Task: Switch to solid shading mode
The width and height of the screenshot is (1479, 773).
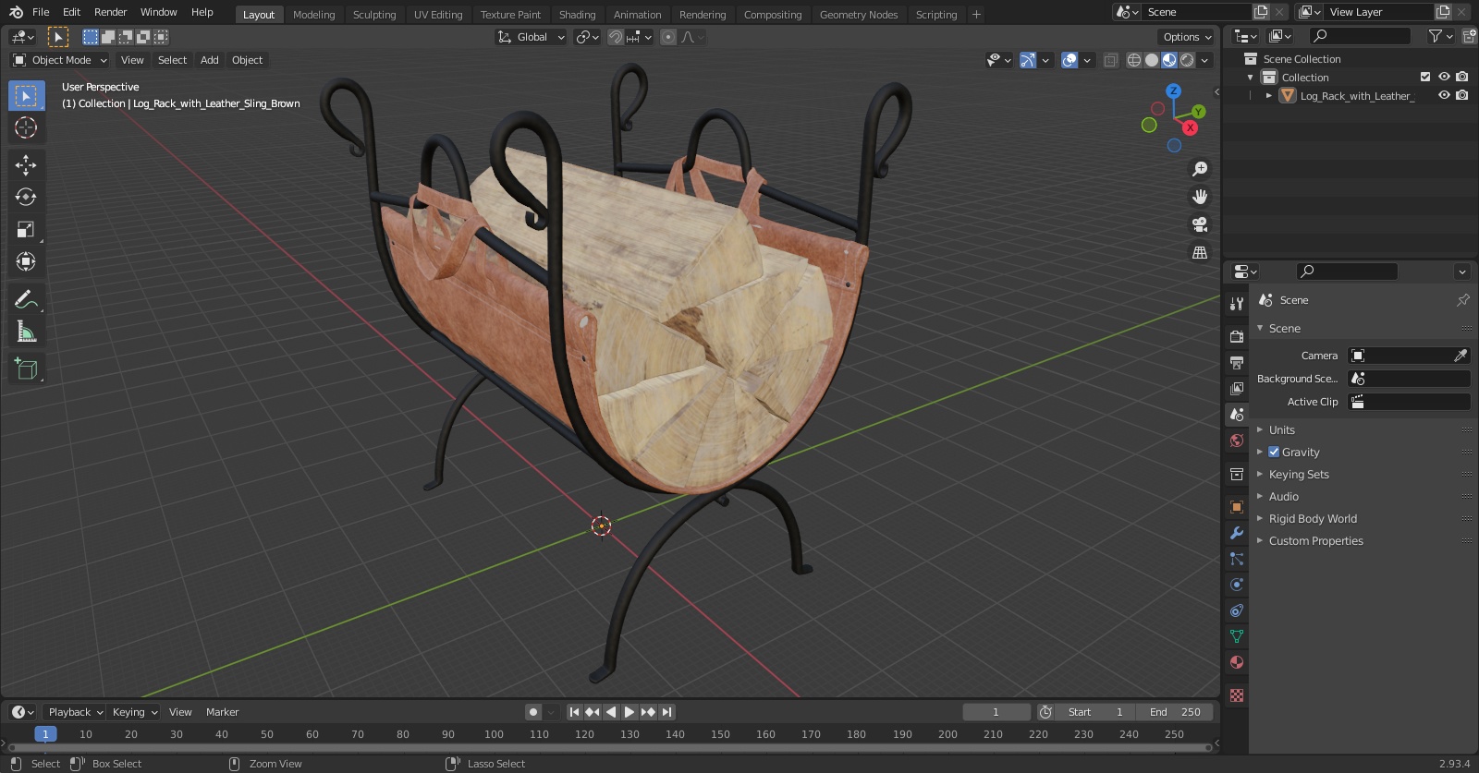Action: [x=1152, y=60]
